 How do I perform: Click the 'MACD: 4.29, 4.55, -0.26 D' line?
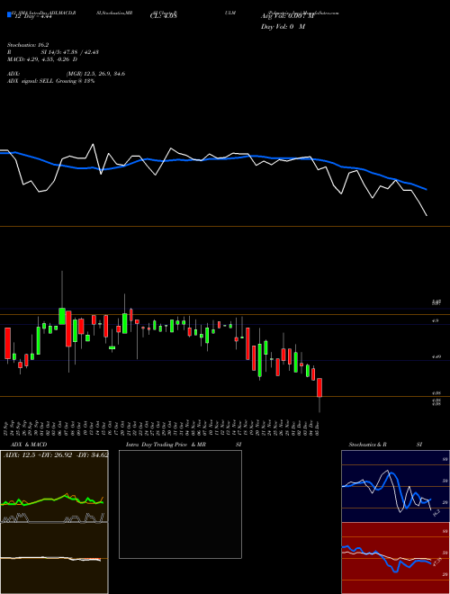click(42, 59)
